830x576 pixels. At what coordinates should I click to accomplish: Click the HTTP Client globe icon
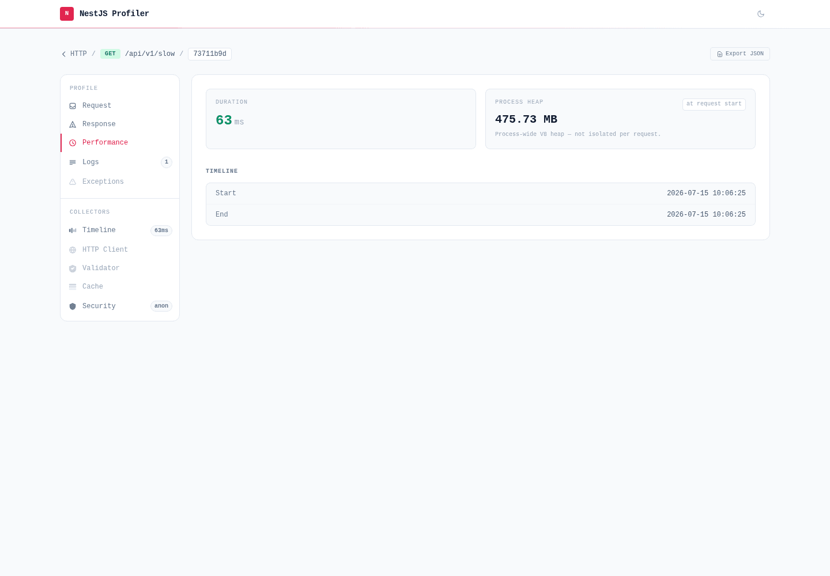(x=73, y=250)
